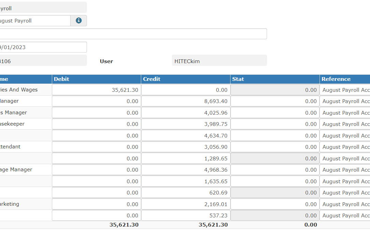Edit the 8,693.40 credit amount
Screen dimensions: 370x231
[186, 101]
